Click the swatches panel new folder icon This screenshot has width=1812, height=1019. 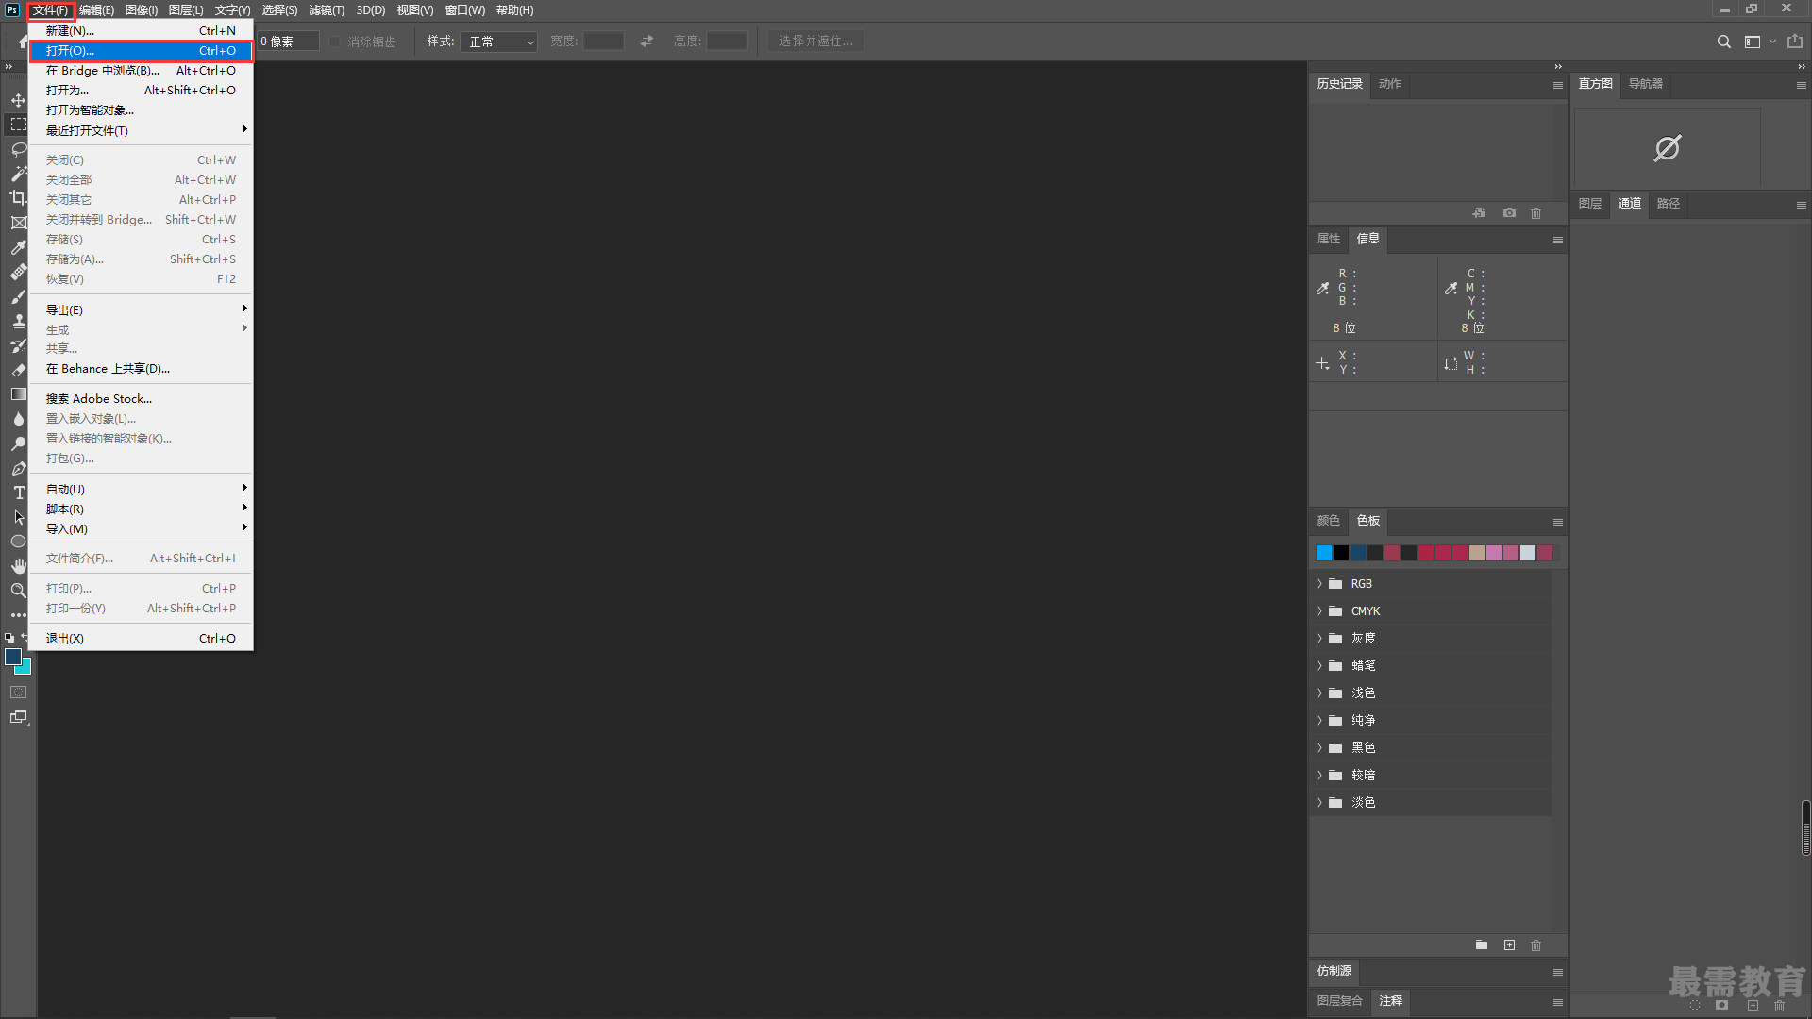(x=1482, y=945)
